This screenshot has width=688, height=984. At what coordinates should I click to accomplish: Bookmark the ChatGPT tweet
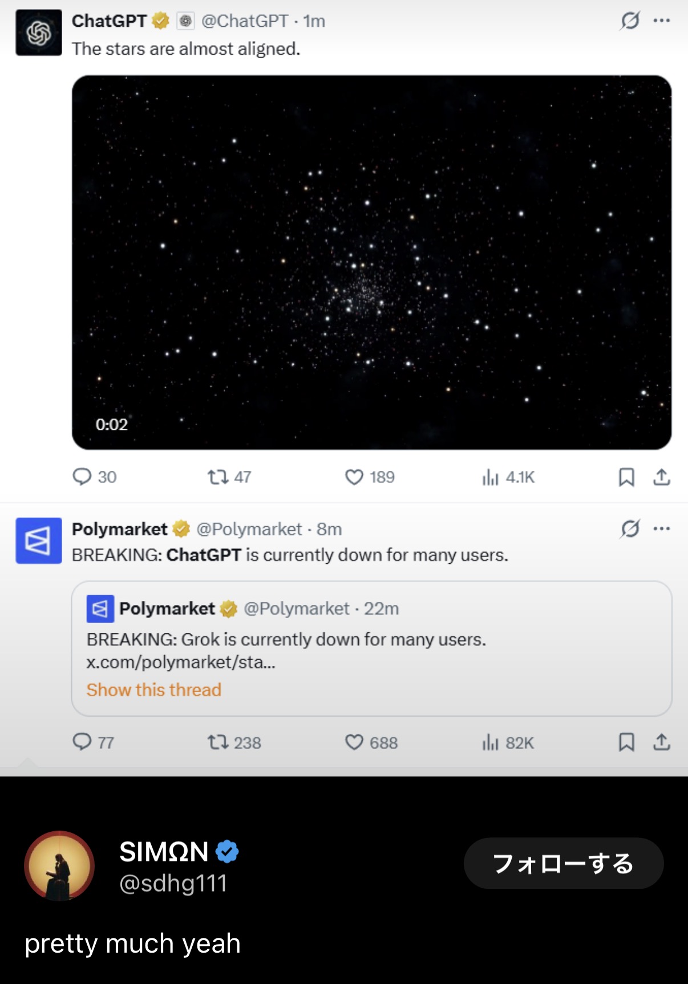[x=626, y=477]
